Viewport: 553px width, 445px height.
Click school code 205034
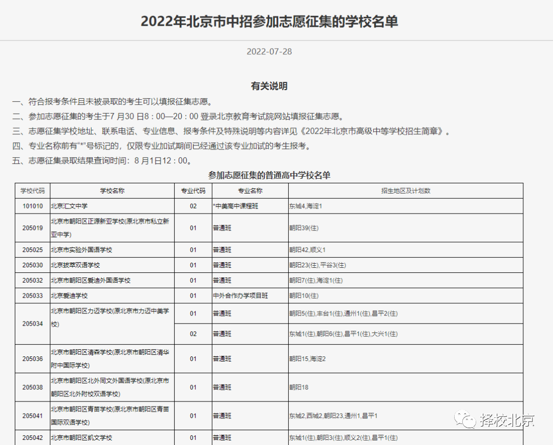point(32,323)
